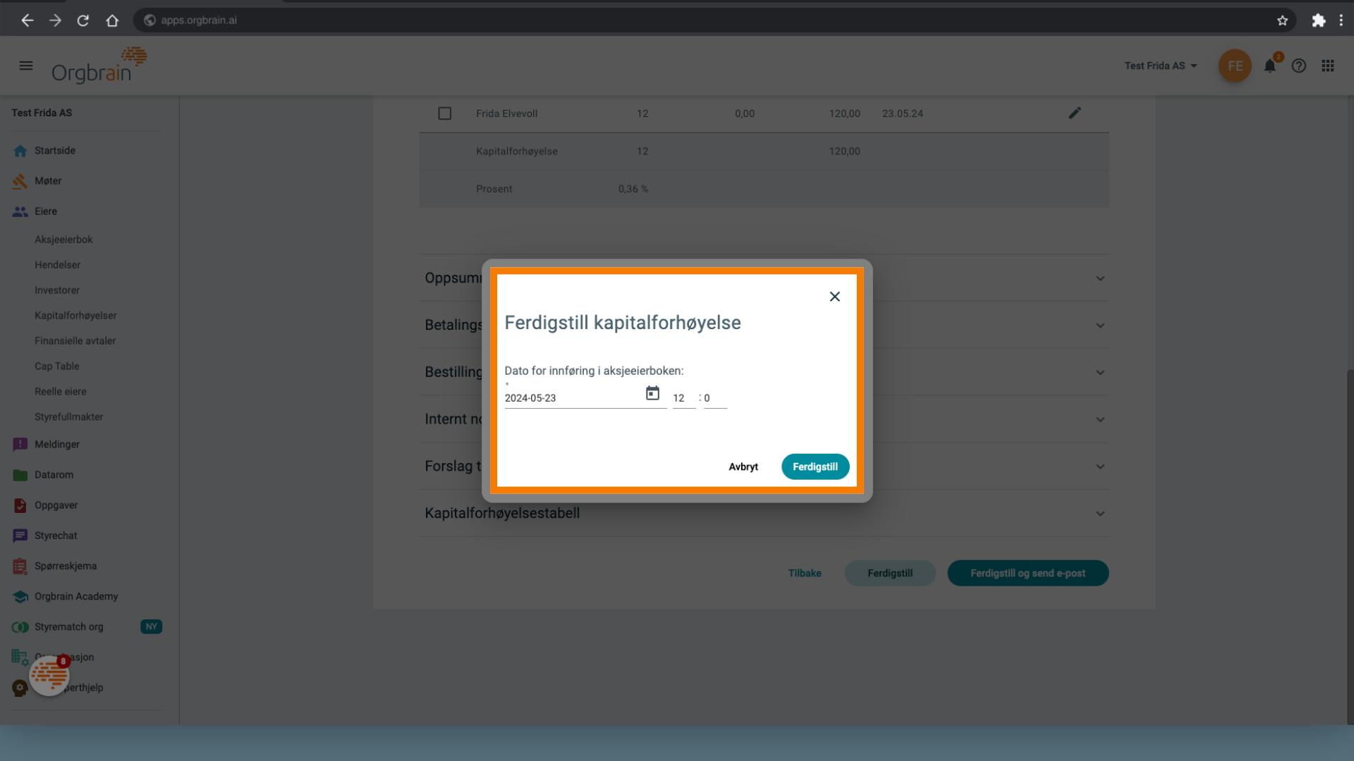The height and width of the screenshot is (761, 1354).
Task: Click the dialog's Ferdigstill button
Action: (815, 466)
